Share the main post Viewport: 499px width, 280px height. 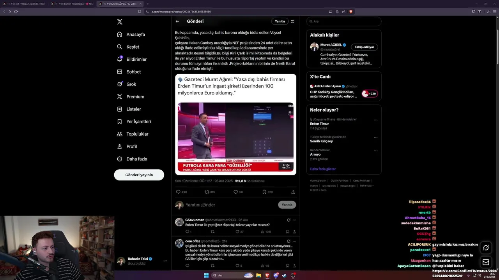click(x=293, y=192)
